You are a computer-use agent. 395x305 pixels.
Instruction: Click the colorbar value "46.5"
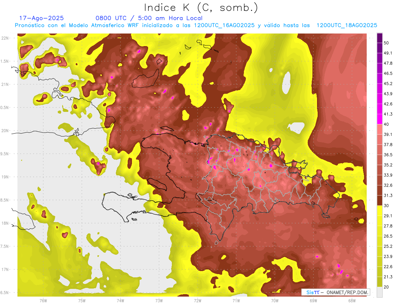coord(388,73)
